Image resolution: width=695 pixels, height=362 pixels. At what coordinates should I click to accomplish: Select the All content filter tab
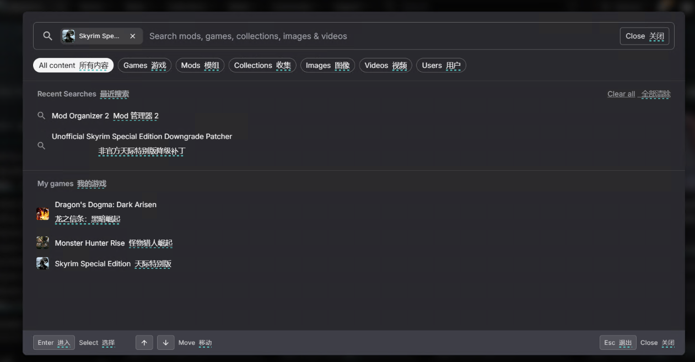click(73, 65)
